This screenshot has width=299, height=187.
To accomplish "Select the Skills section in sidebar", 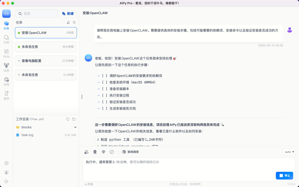I will tap(6, 53).
